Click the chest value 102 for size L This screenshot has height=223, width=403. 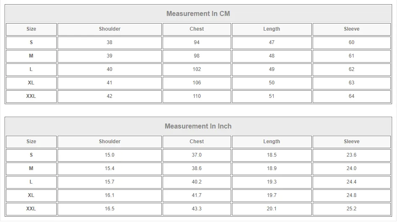click(197, 69)
